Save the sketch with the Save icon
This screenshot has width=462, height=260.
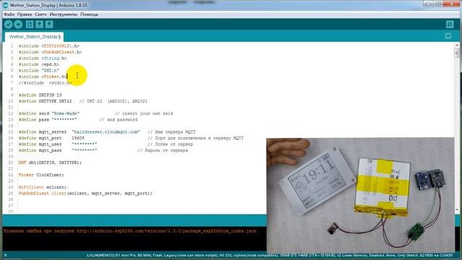click(49, 24)
